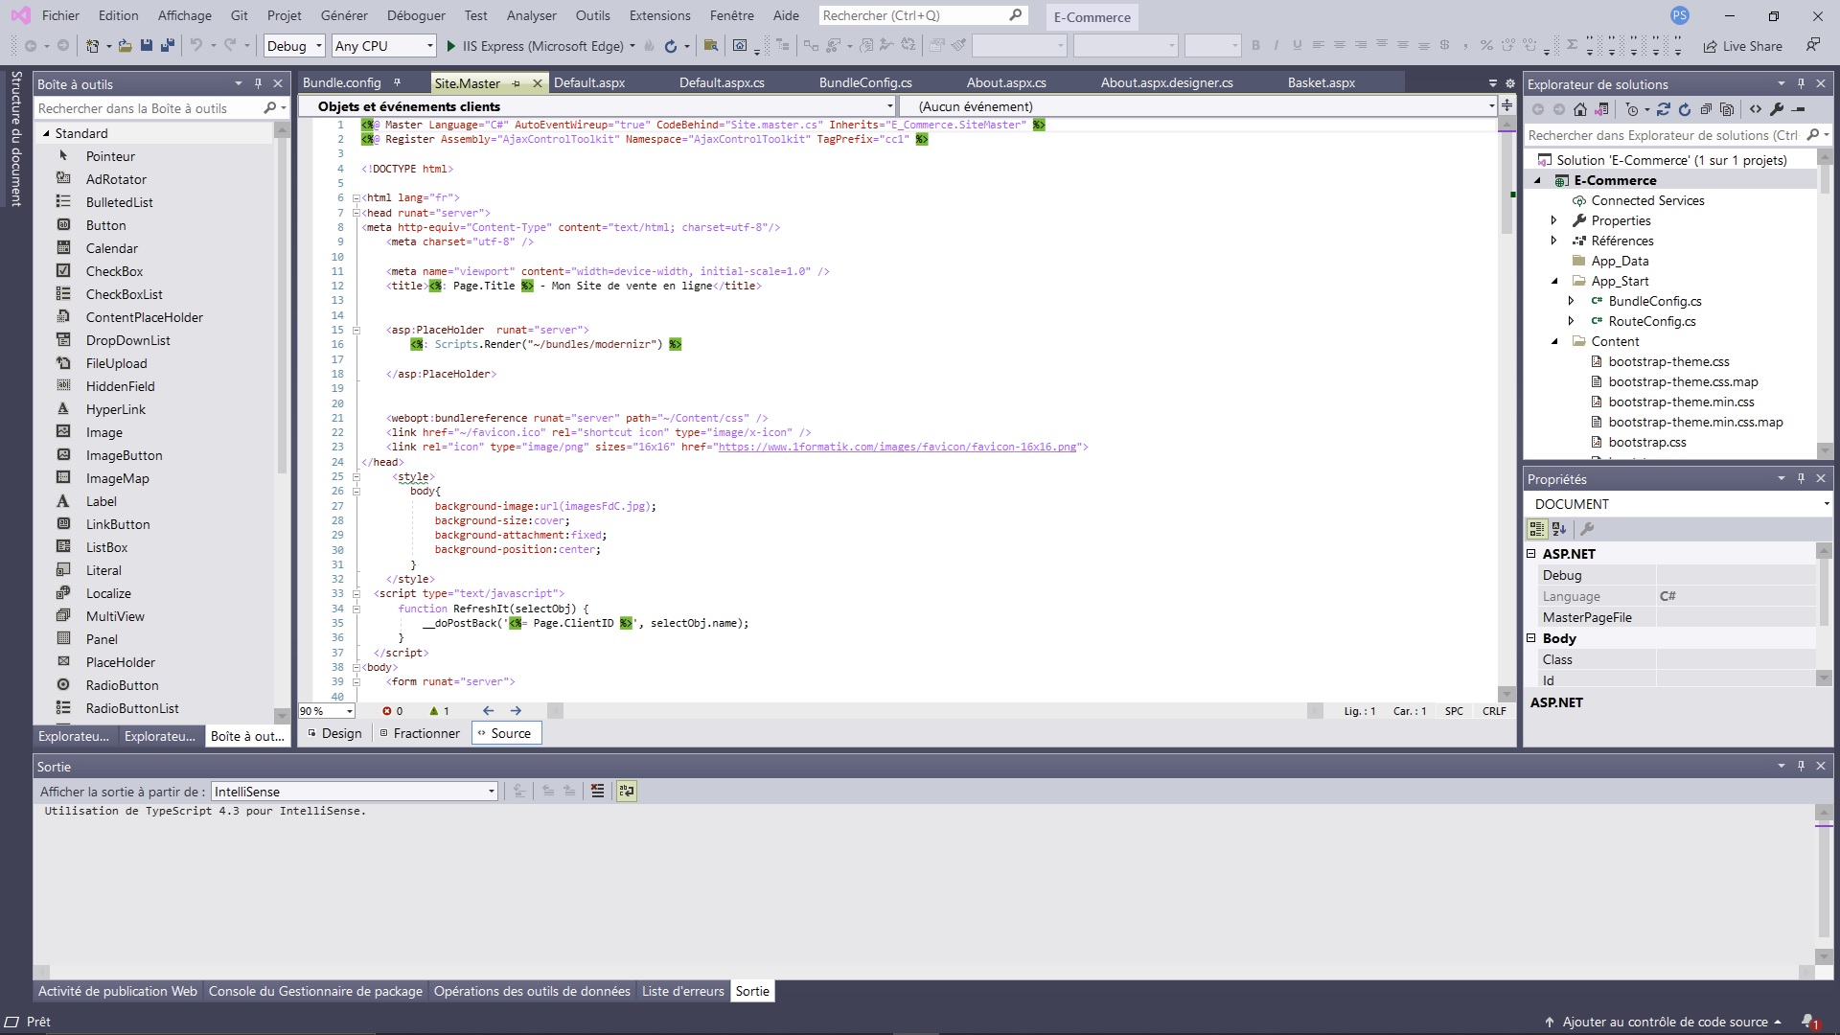
Task: Click the blue browser refresh icon in toolbar
Action: 671,45
